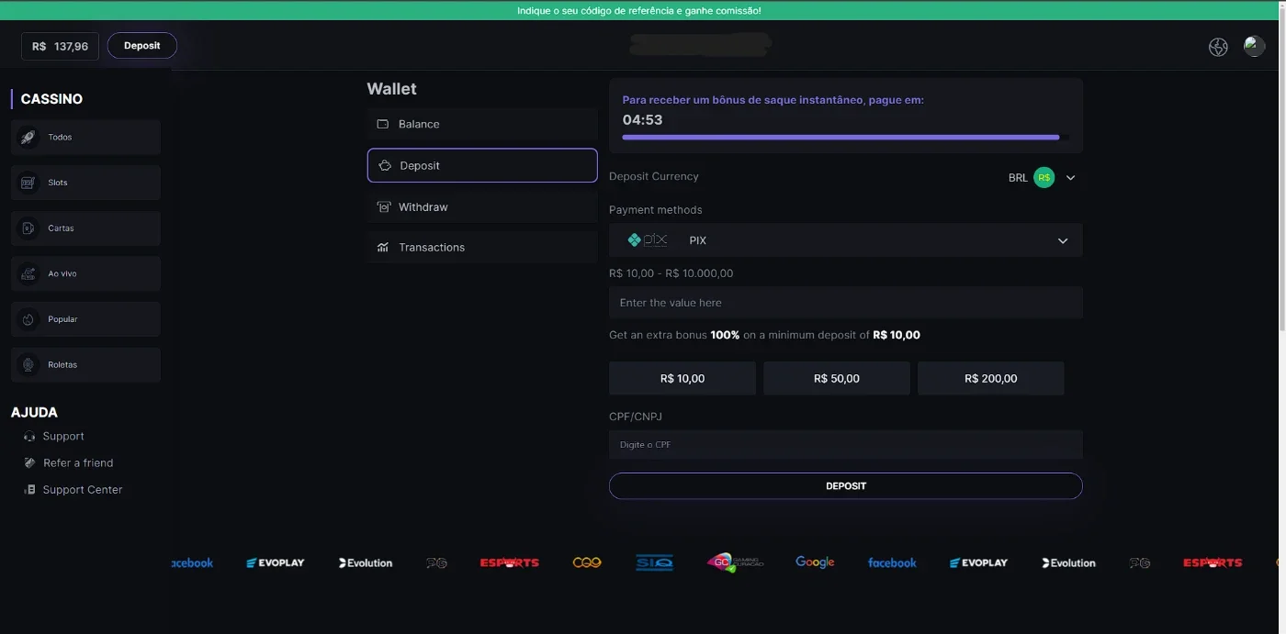The height and width of the screenshot is (634, 1286).
Task: Click the Deposit piggy bank icon
Action: [x=384, y=165]
